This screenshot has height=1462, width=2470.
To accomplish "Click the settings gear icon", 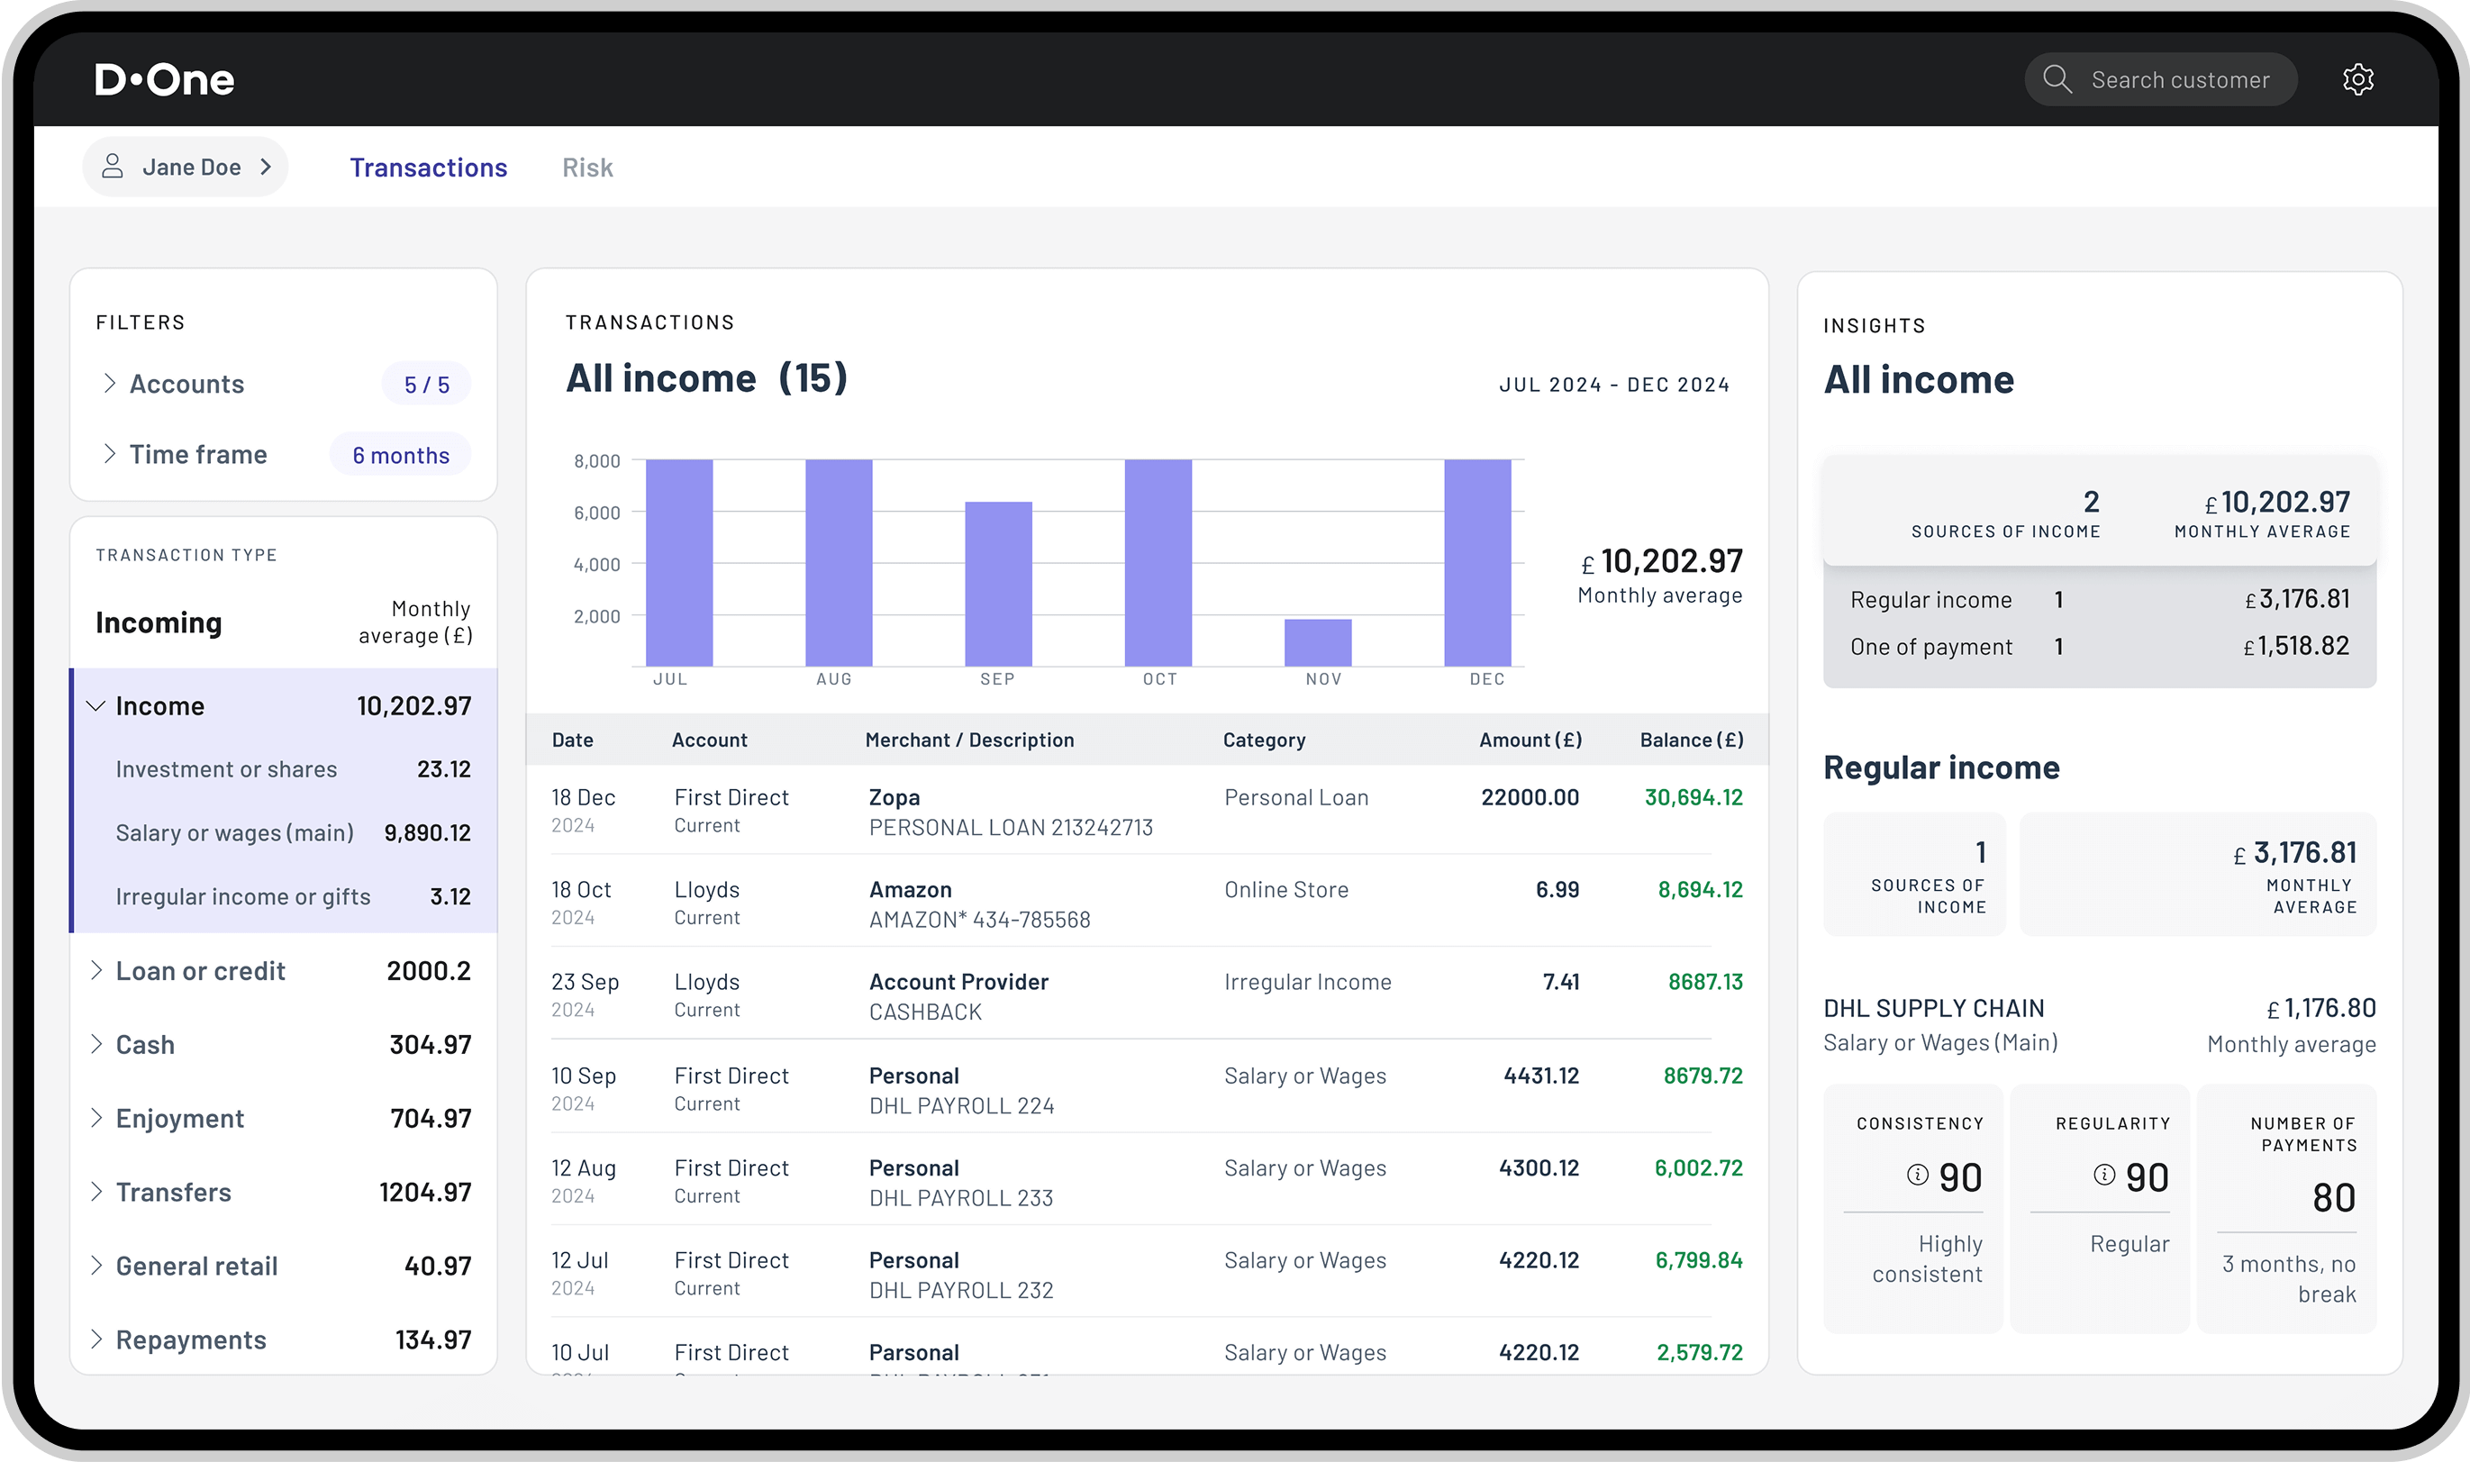I will [2356, 80].
